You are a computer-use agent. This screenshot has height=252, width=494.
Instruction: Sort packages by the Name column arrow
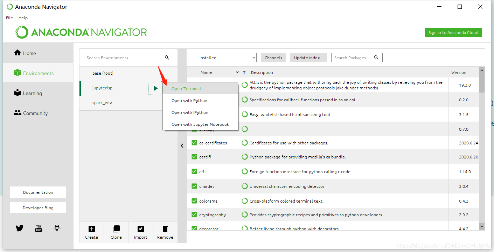[237, 72]
